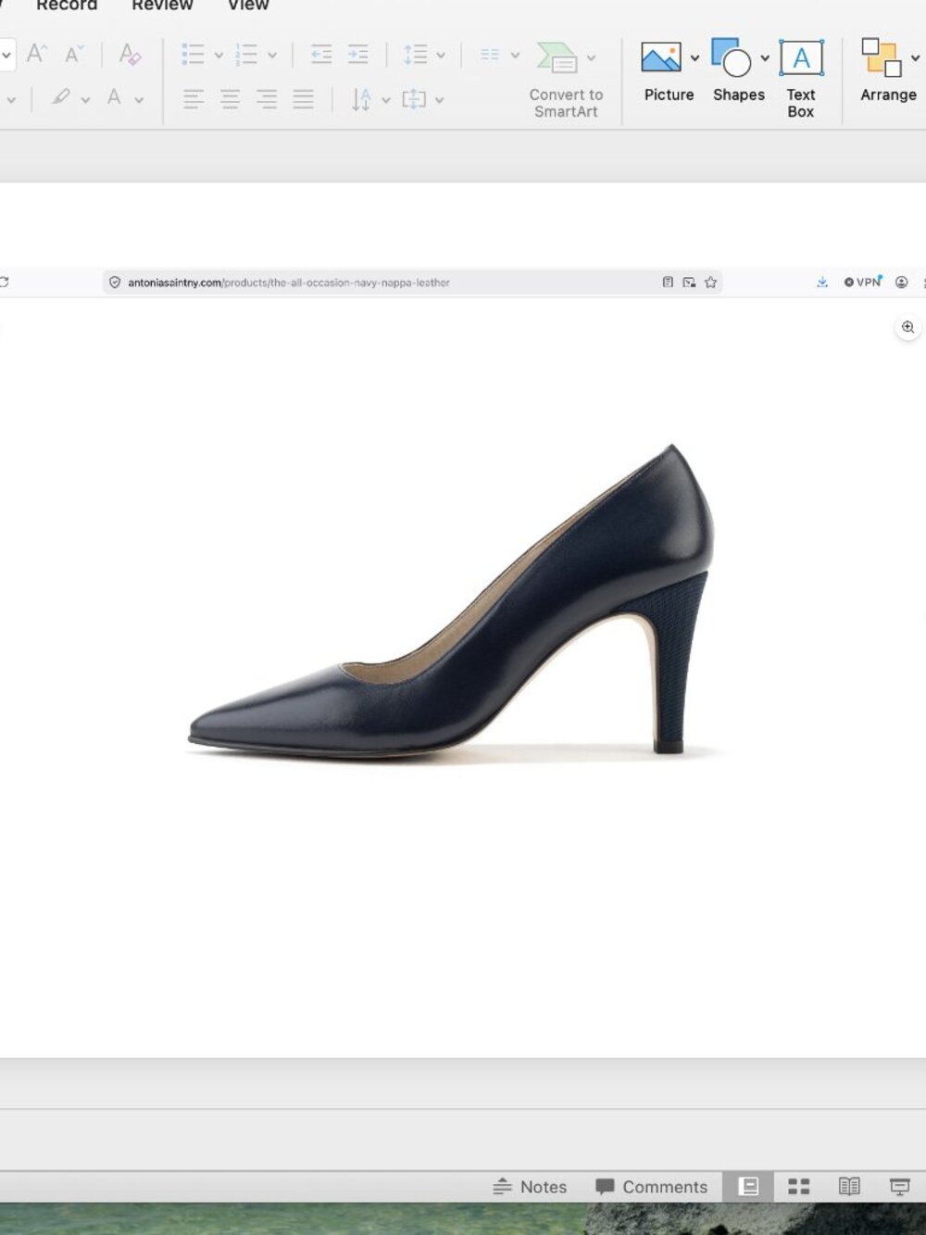This screenshot has width=926, height=1235.
Task: Open font color dropdown arrow
Action: (139, 100)
